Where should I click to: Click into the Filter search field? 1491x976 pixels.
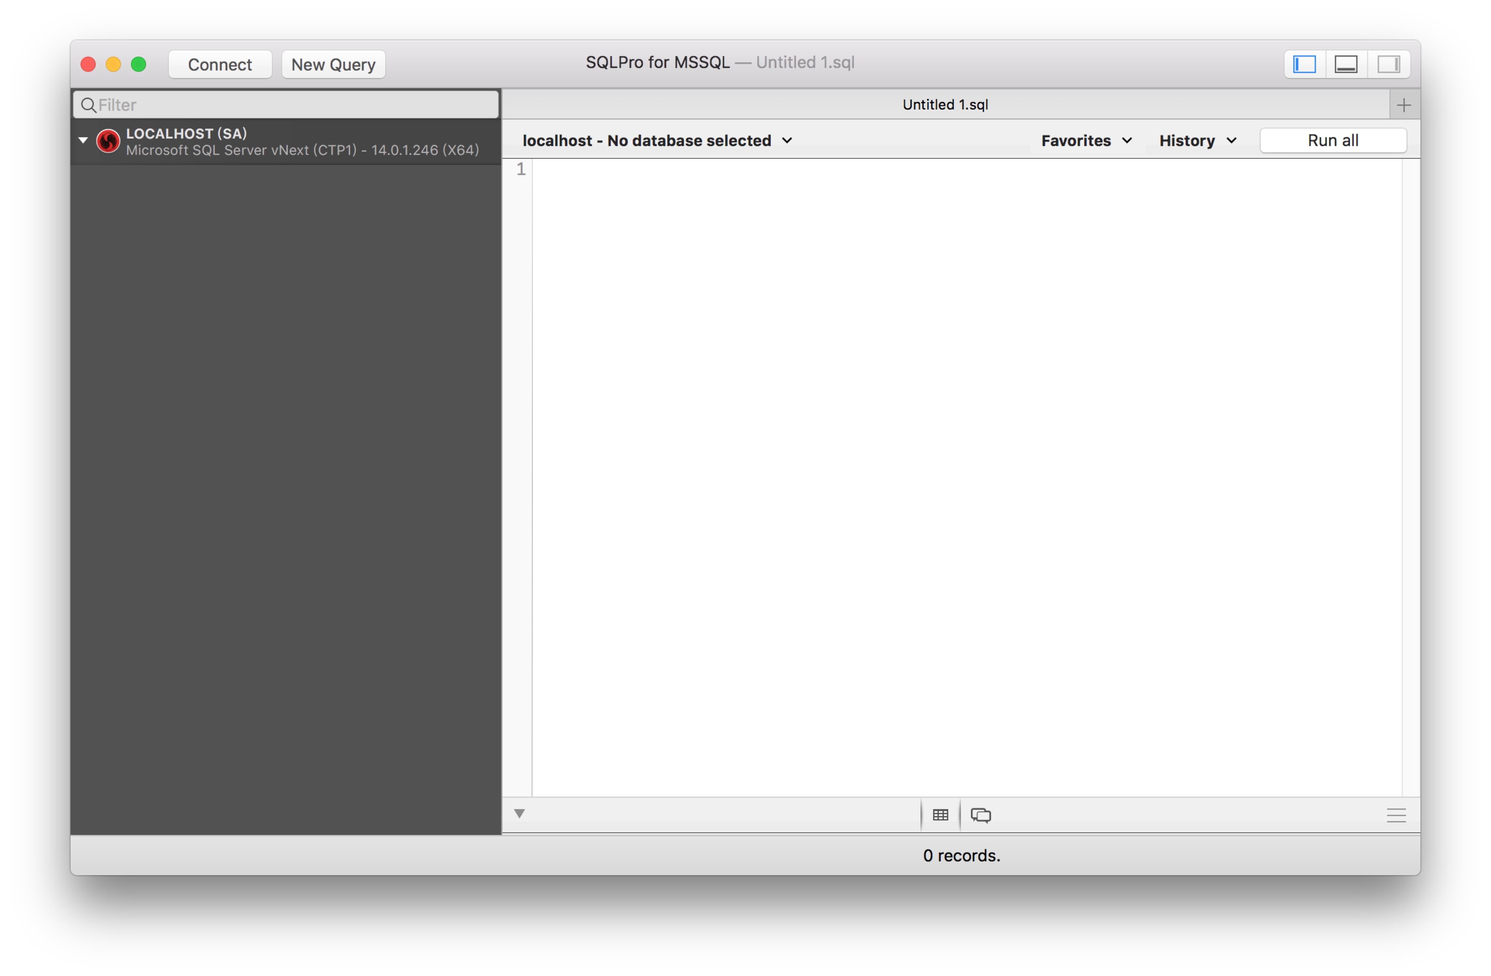pos(294,105)
